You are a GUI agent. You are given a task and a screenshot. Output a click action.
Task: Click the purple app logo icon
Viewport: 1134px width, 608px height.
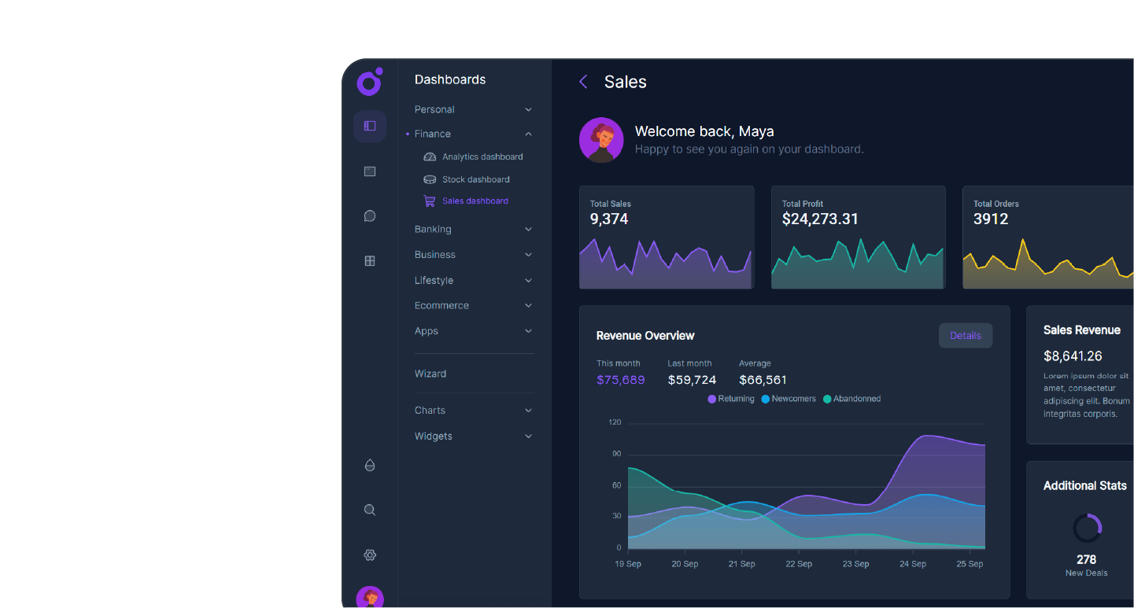[x=369, y=81]
